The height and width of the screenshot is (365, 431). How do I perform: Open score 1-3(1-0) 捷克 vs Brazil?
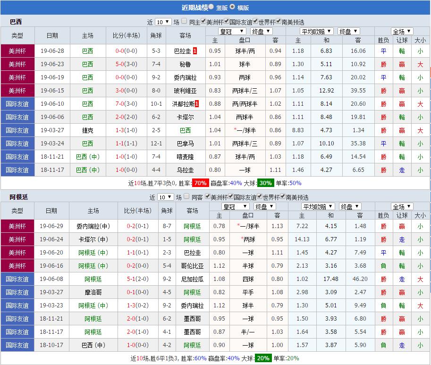coord(126,130)
